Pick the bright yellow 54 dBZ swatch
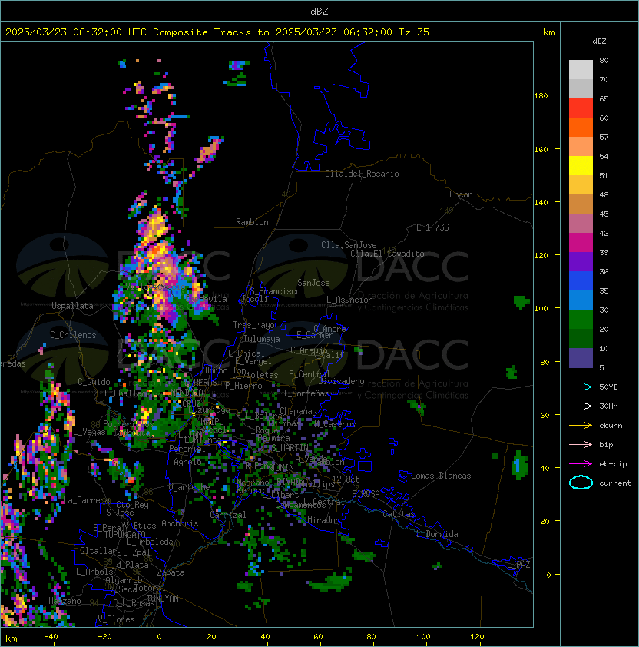Viewport: 639px width, 647px height. click(581, 166)
